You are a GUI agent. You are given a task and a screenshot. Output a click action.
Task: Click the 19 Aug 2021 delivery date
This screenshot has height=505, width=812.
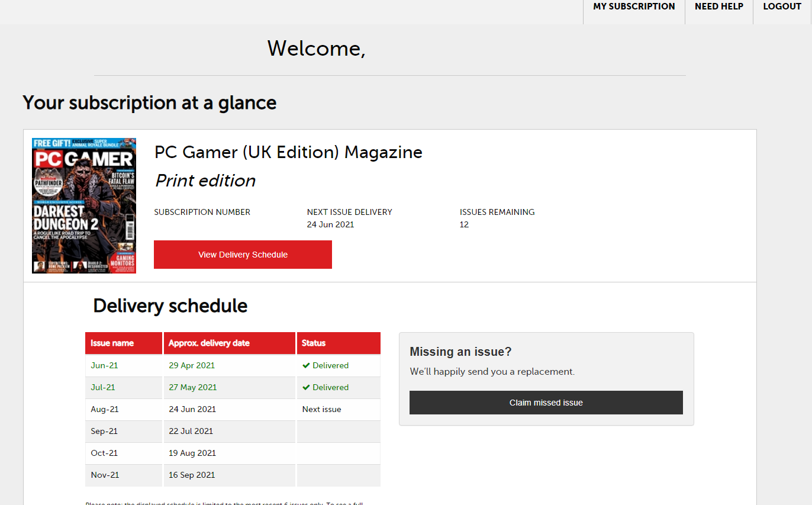(192, 453)
